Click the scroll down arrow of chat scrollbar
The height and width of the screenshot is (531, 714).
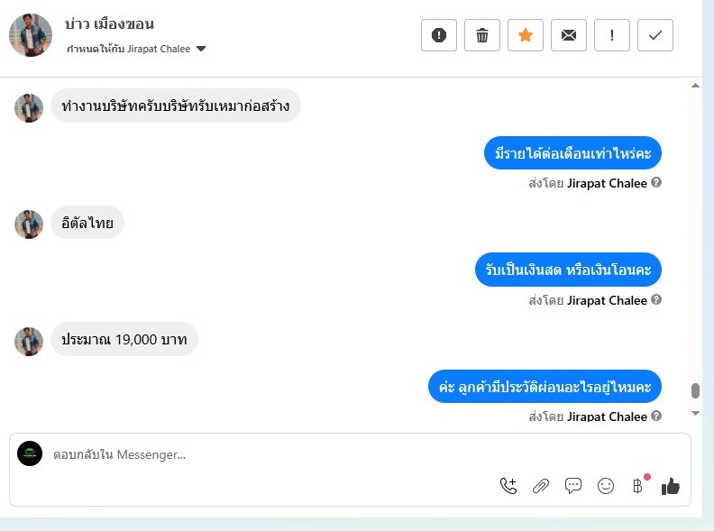coord(695,413)
